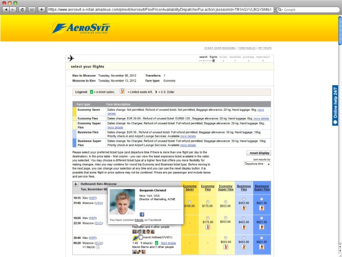Open the TIMETABLES link

[x=247, y=48]
